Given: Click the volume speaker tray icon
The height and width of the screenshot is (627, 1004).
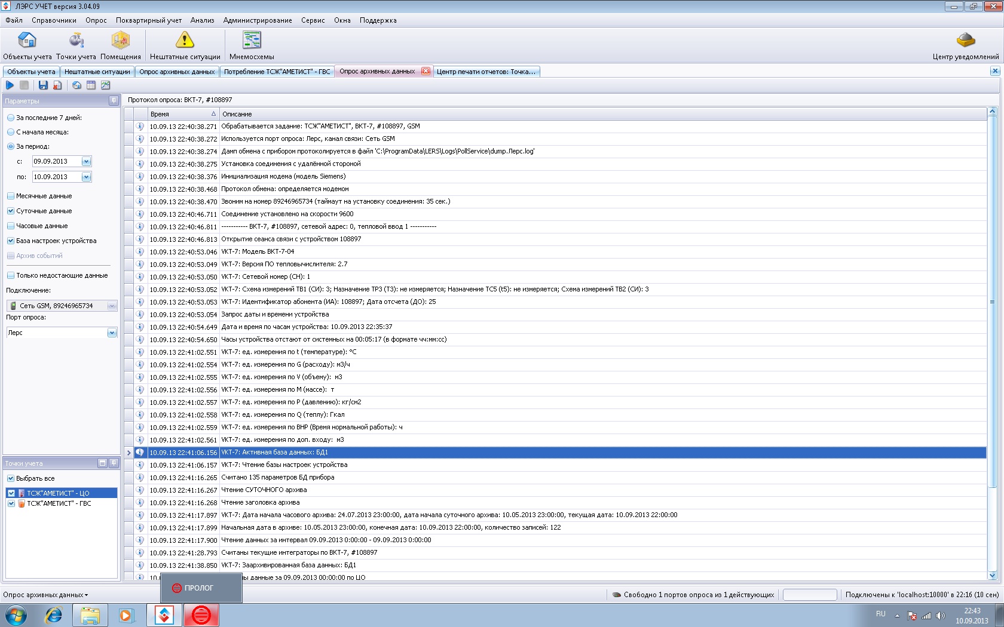Looking at the screenshot, I should tap(941, 616).
